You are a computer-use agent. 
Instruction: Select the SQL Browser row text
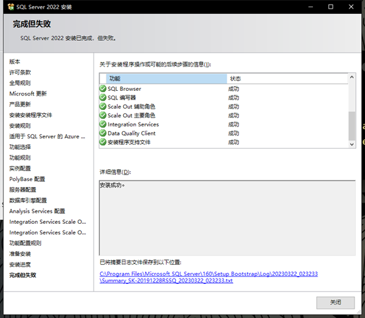(x=125, y=89)
